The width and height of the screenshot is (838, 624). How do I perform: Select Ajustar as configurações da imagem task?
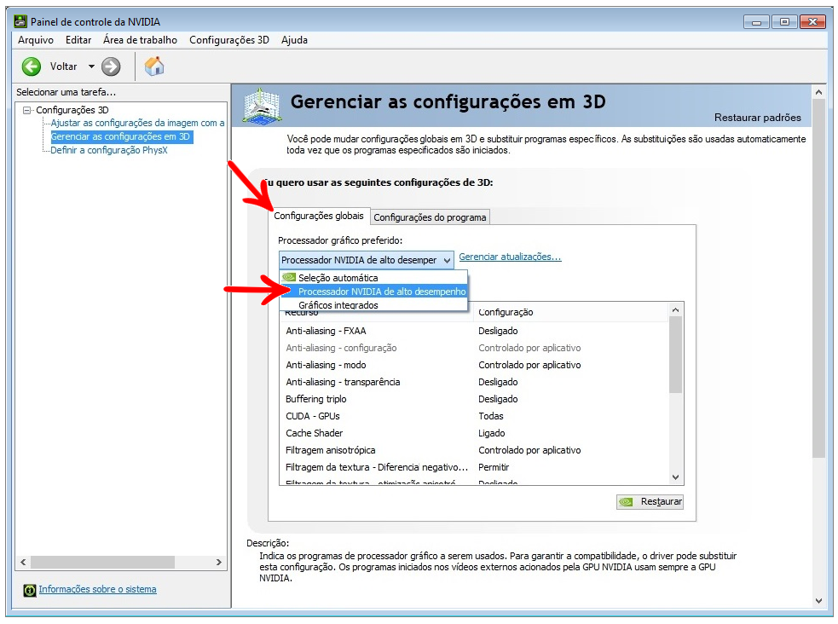(137, 123)
